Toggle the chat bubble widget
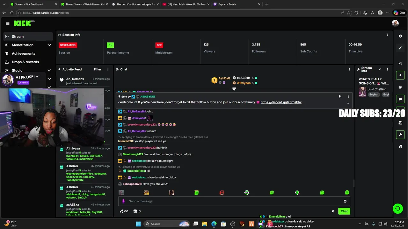Image resolution: width=408 pixels, height=229 pixels. click(400, 99)
